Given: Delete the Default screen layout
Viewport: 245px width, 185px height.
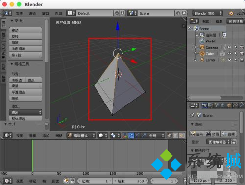Looking at the screenshot, I should (x=122, y=13).
